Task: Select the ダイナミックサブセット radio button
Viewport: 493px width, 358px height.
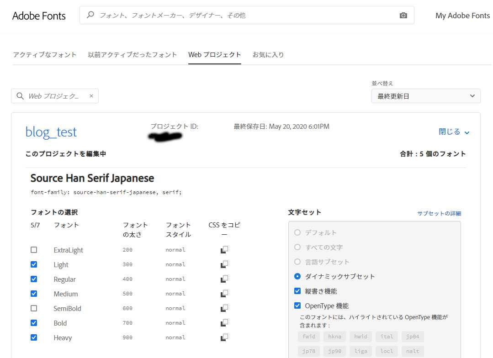Action: point(297,276)
